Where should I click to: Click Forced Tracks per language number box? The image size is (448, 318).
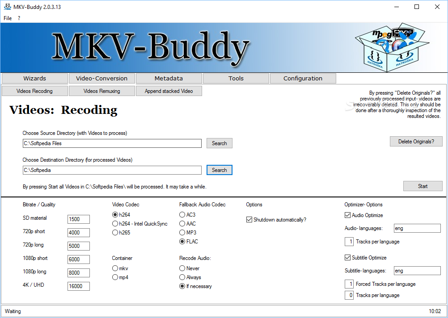tap(349, 284)
